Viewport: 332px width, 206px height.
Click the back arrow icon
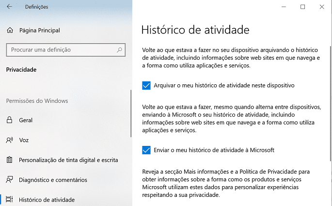pyautogui.click(x=9, y=7)
